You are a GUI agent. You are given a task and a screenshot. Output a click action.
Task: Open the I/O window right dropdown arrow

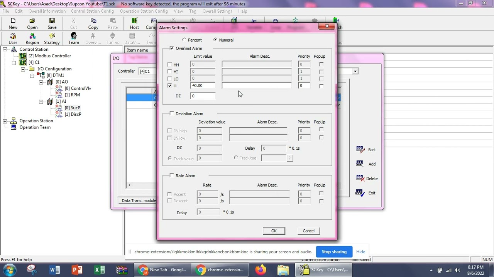[x=355, y=71]
